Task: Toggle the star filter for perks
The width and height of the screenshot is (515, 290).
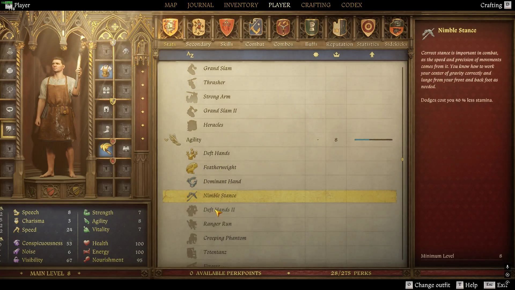Action: (315, 55)
